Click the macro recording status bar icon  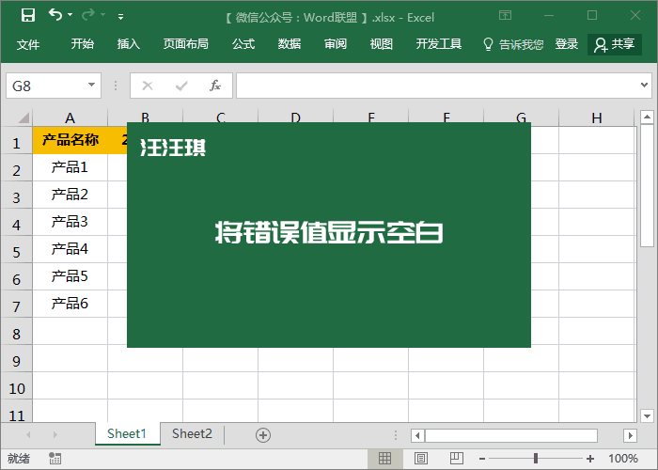55,459
